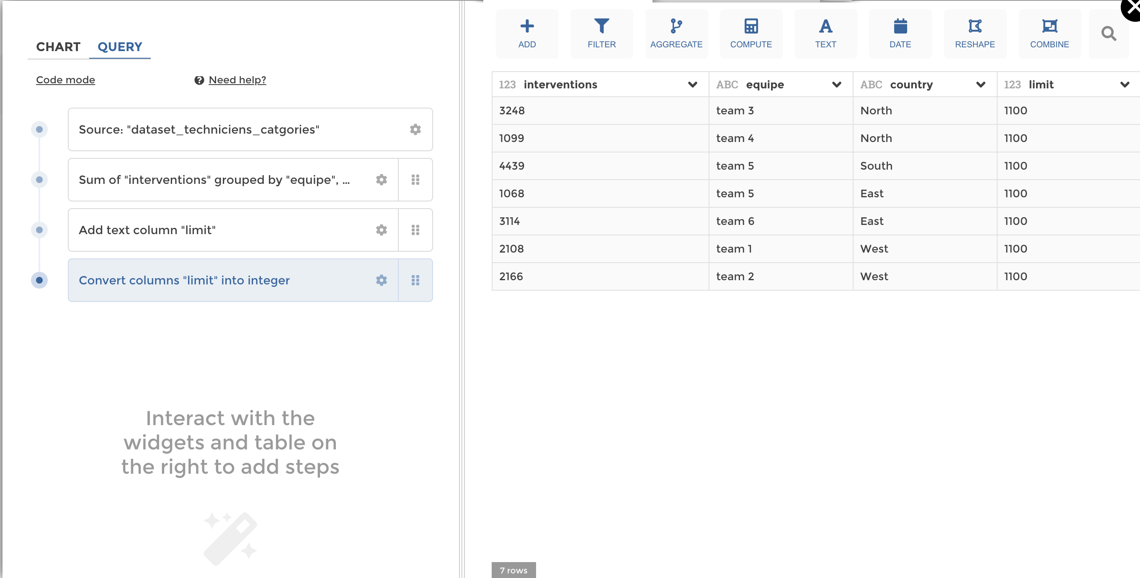The width and height of the screenshot is (1140, 578).
Task: Switch to the CHART tab
Action: pos(58,47)
